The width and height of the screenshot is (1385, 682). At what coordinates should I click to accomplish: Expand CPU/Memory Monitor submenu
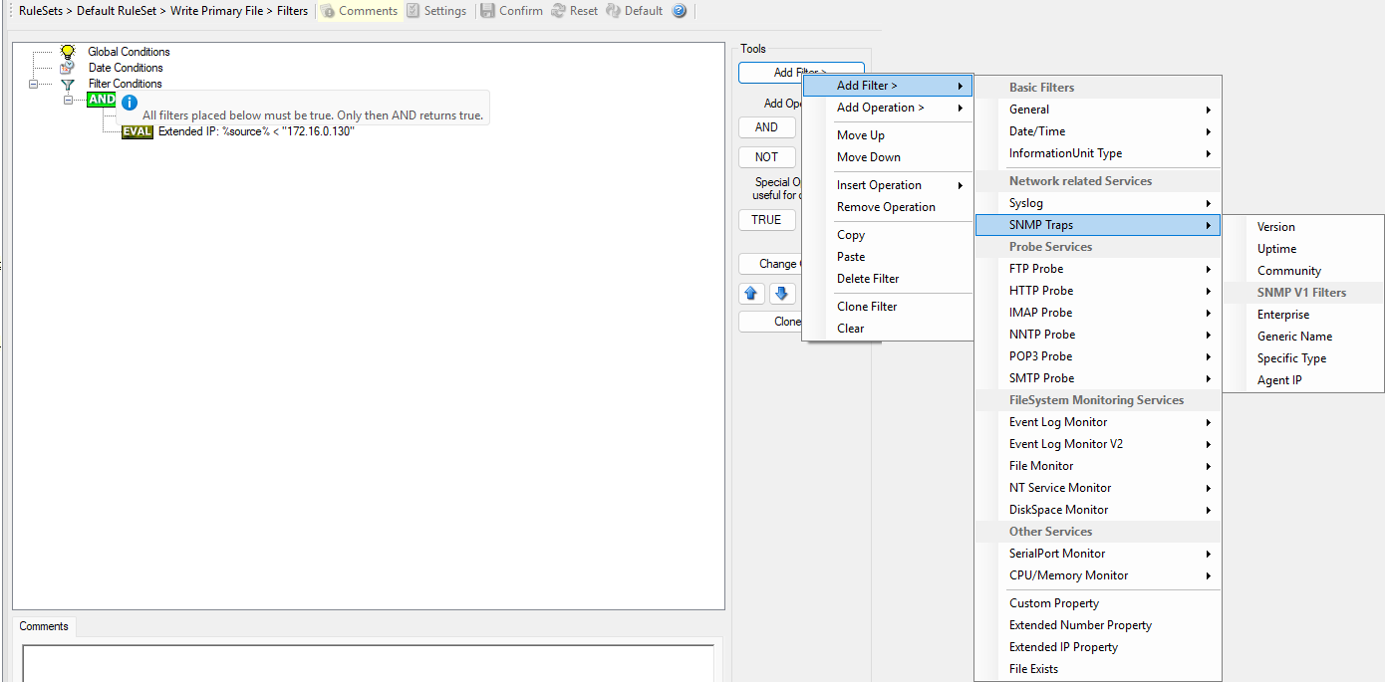point(1098,575)
